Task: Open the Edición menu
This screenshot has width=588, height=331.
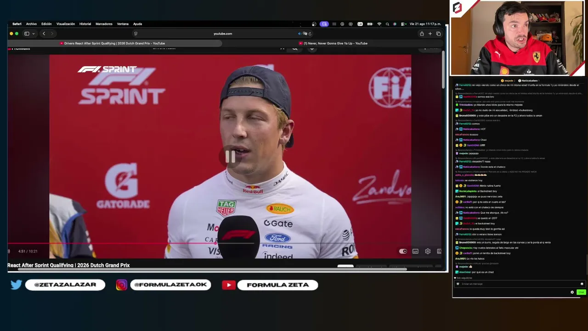Action: coord(46,24)
